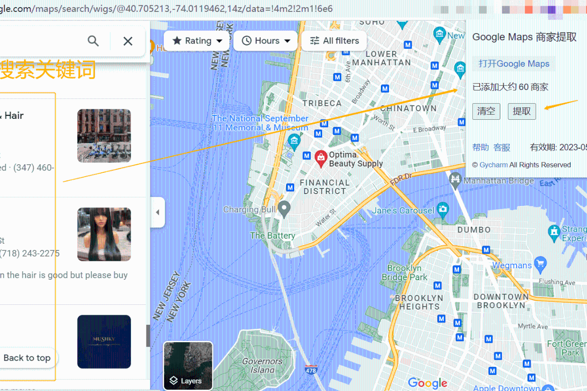The height and width of the screenshot is (391, 587).
Task: Click 打开Google Maps link in extension
Action: click(514, 63)
